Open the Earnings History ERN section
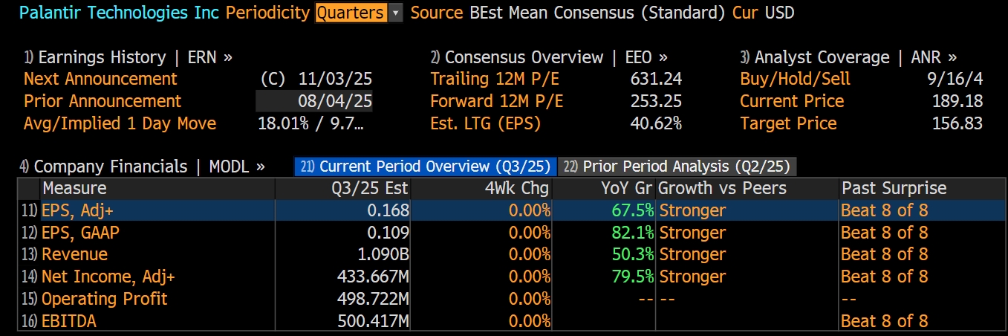The height and width of the screenshot is (336, 1008). pyautogui.click(x=128, y=57)
